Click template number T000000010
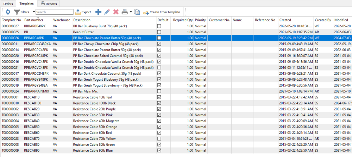The height and width of the screenshot is (157, 352). [10, 103]
